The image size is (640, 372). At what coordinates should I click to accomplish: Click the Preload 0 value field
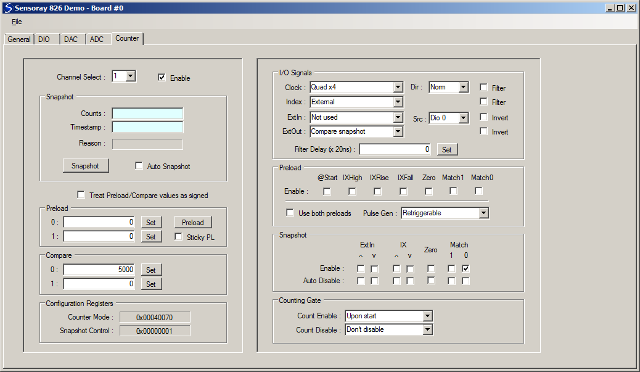coord(99,222)
